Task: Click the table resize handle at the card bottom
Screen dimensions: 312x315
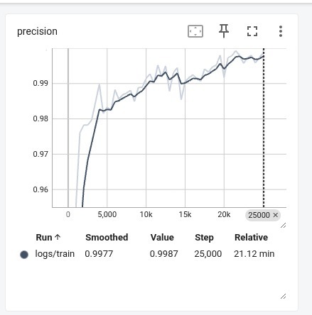Action: [x=283, y=296]
